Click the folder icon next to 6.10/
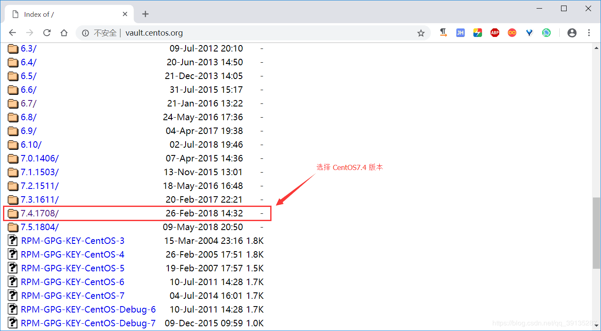601x331 pixels. [13, 145]
